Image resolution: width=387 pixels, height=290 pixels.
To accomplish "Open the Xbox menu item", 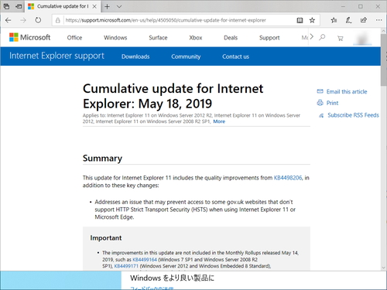I will (x=196, y=38).
